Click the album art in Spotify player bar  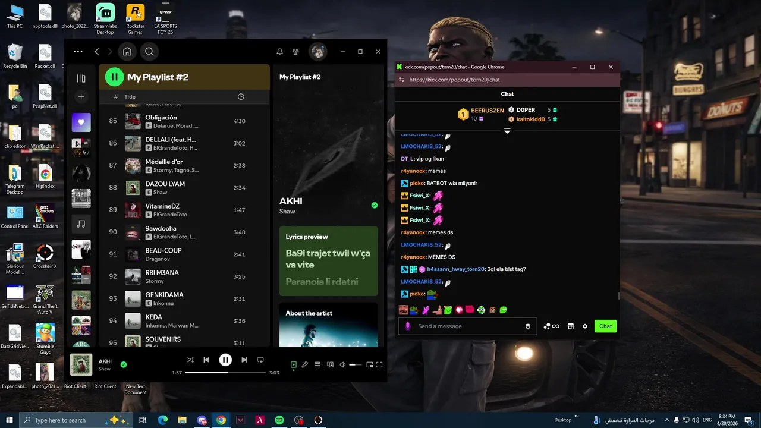(x=81, y=364)
